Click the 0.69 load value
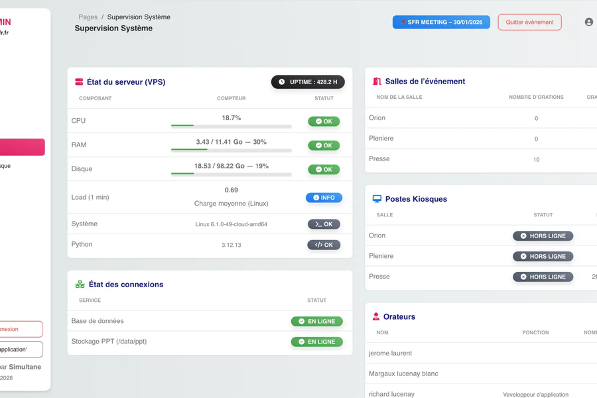 point(231,190)
